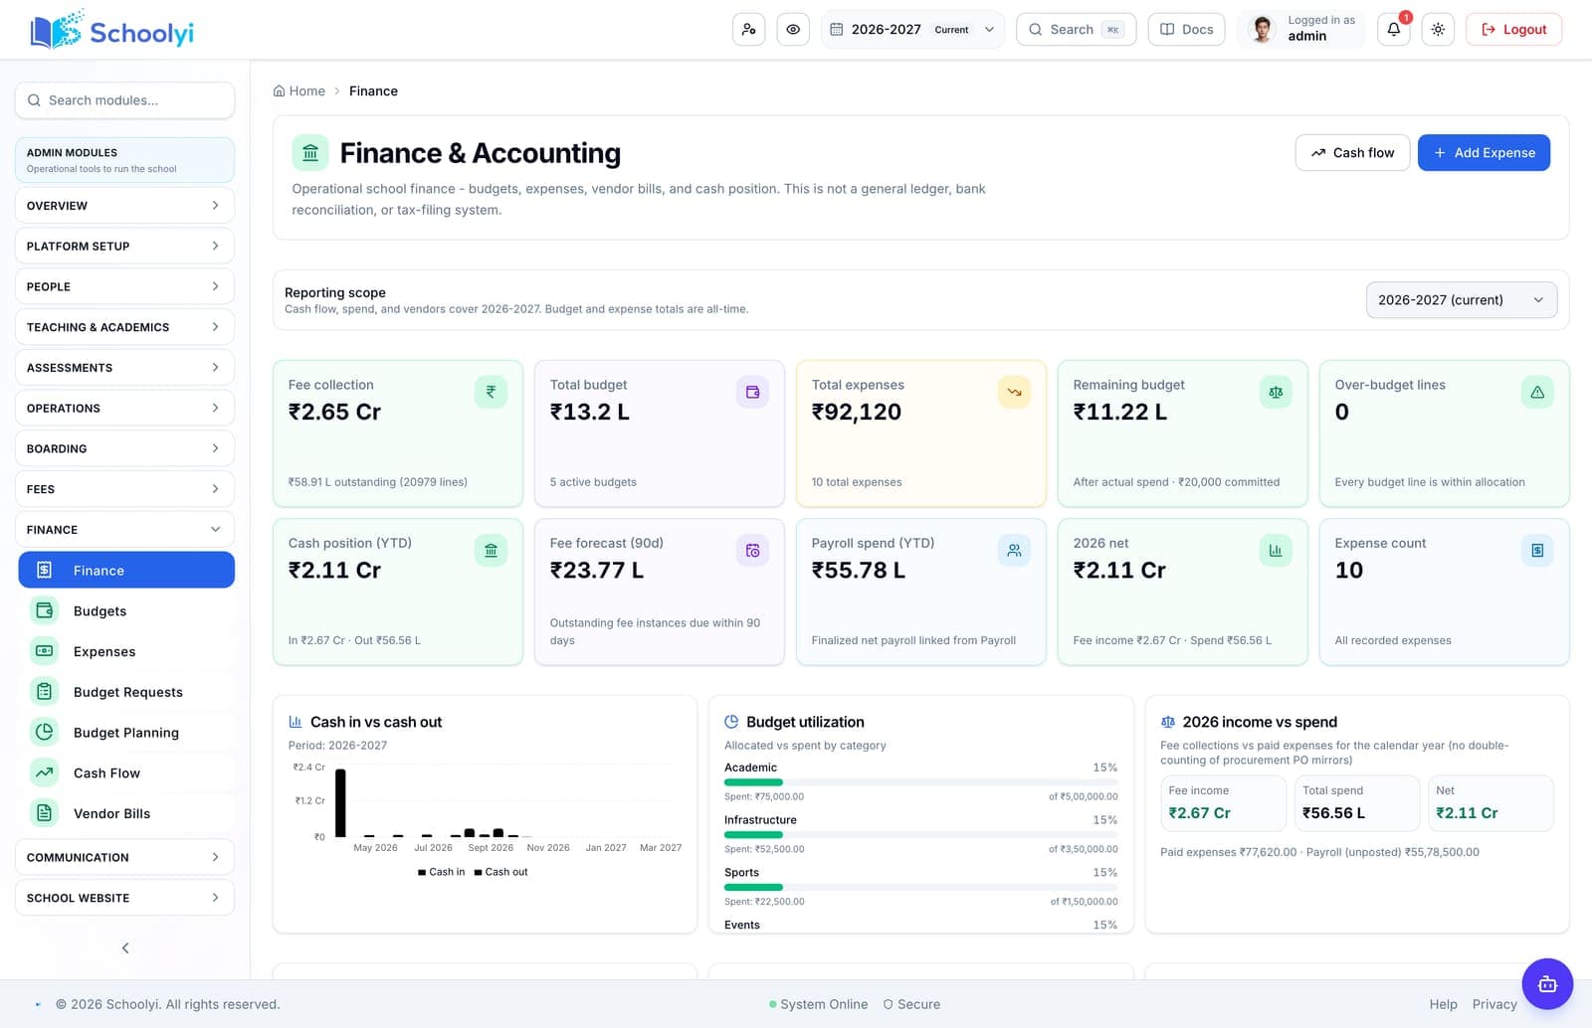Click the Expense count receipt icon
This screenshot has height=1028, width=1592.
[x=1537, y=550]
